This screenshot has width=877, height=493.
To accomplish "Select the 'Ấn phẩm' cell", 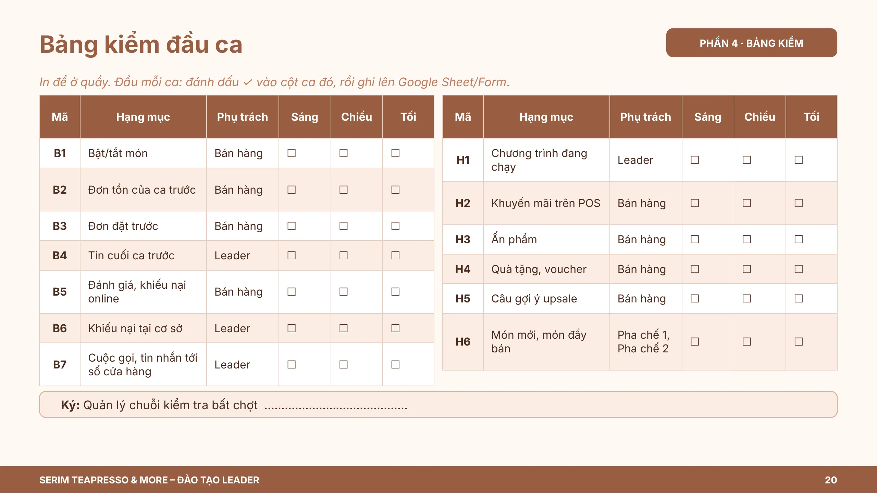I will (546, 239).
